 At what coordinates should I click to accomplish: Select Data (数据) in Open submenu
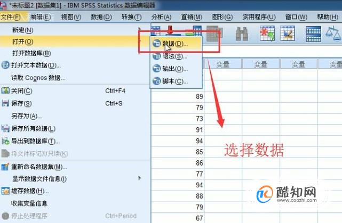[x=176, y=44]
